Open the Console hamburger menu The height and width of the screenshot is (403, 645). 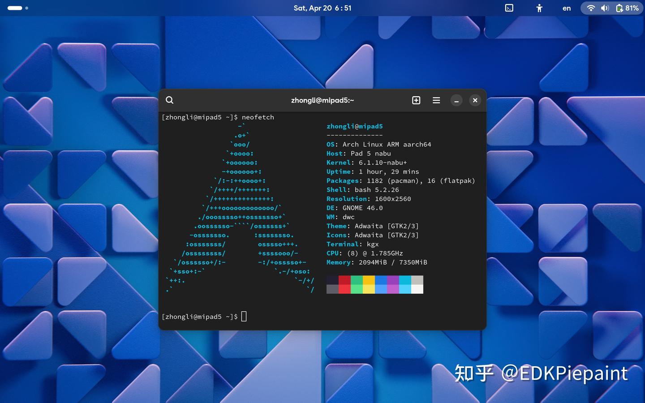click(436, 100)
